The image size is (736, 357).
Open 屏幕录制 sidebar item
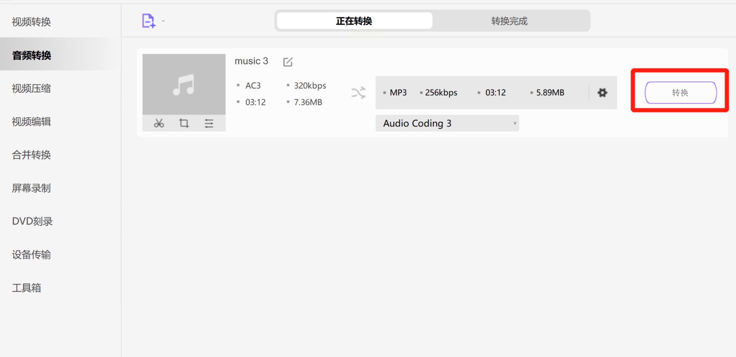click(31, 188)
